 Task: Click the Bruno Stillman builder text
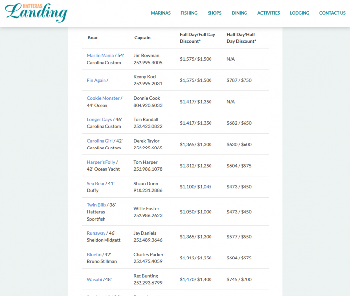102,261
